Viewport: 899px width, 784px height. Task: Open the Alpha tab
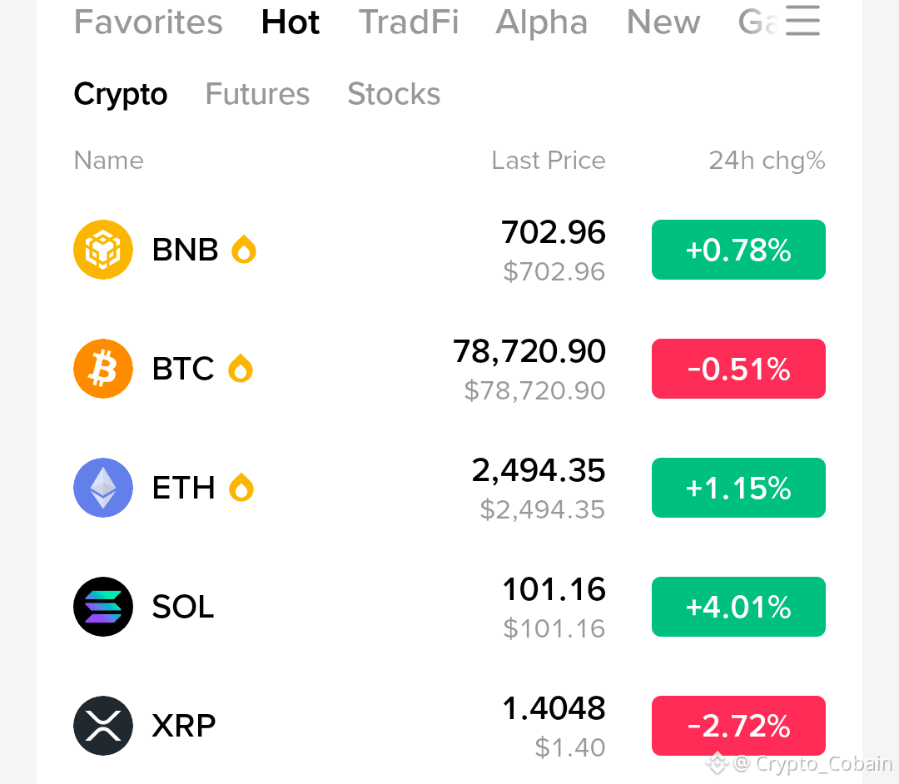(542, 22)
